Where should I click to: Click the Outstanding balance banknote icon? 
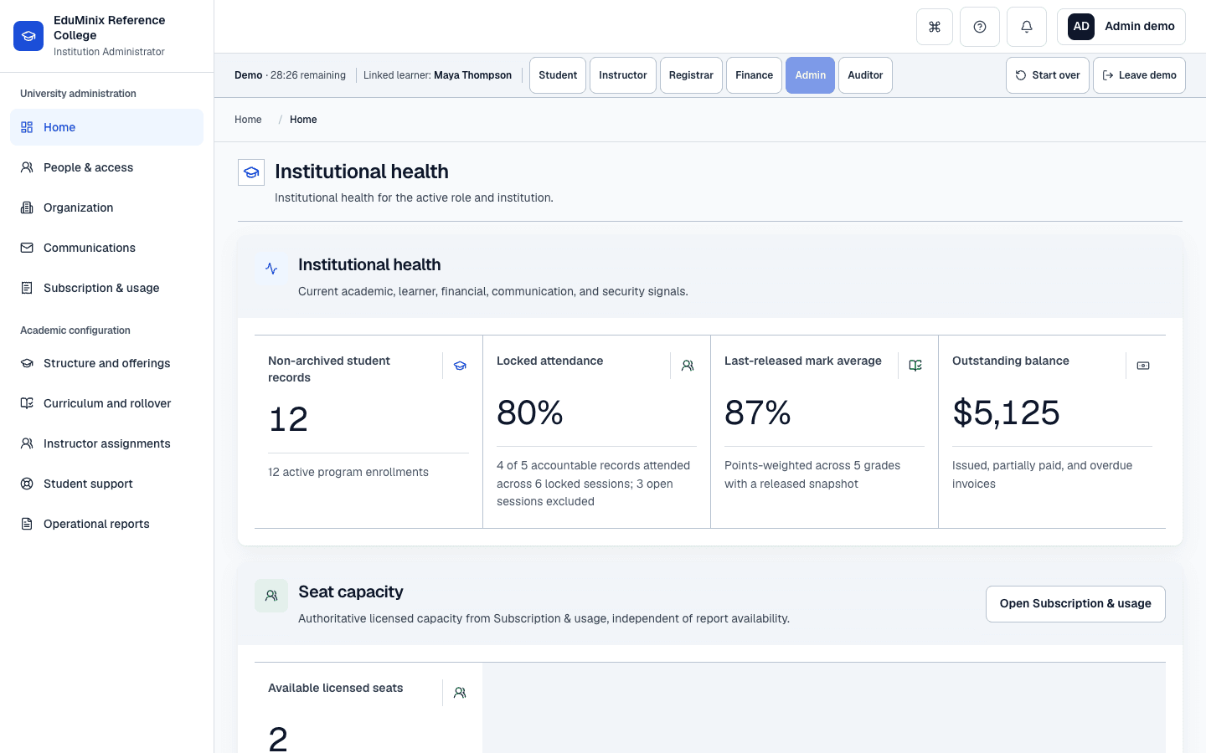click(x=1143, y=366)
